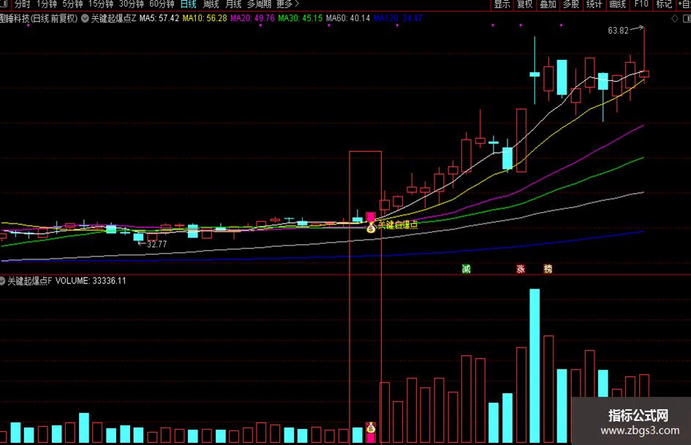Open the 多周期 multi-period view
Viewport: 691px width, 445px height.
(259, 4)
